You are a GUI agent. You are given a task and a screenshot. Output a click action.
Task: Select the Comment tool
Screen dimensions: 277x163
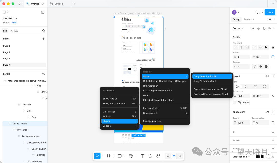click(x=150, y=156)
